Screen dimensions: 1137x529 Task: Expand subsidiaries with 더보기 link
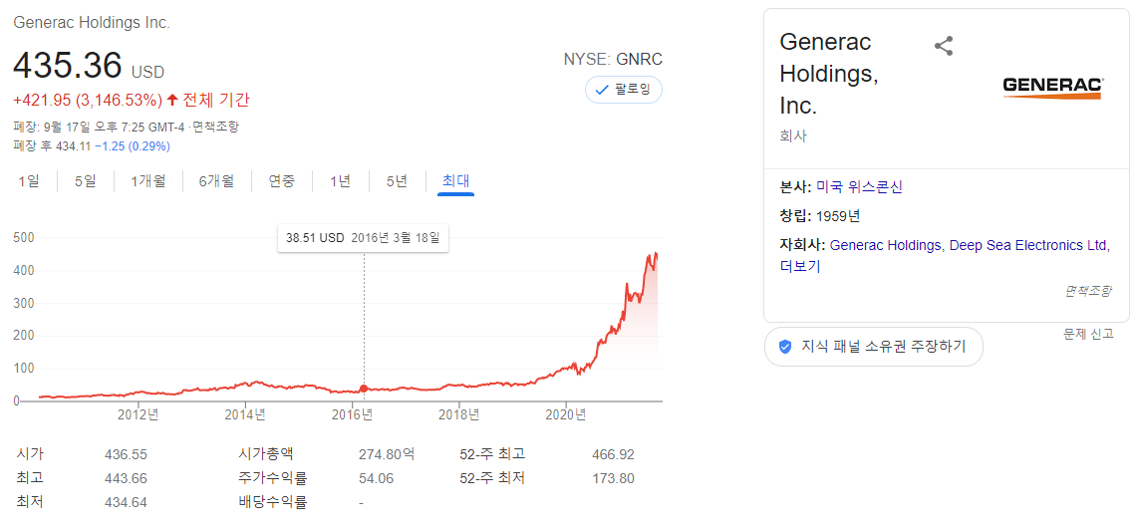(x=800, y=266)
